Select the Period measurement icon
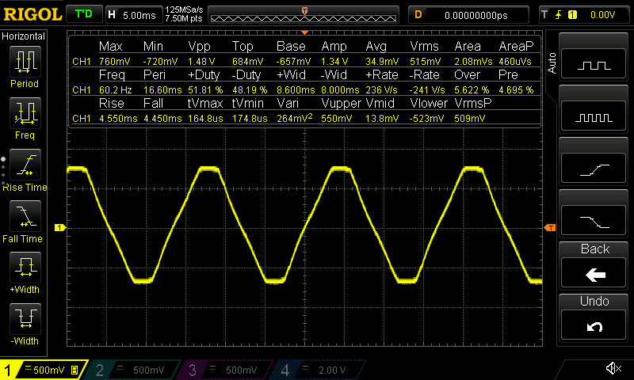Image resolution: width=634 pixels, height=380 pixels. pos(25,62)
